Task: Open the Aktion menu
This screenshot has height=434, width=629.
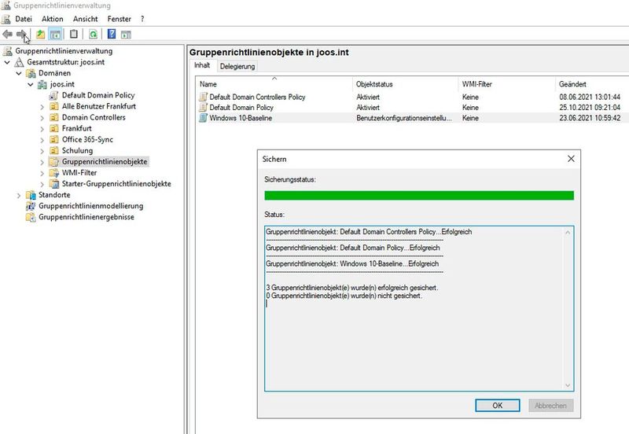Action: (53, 19)
